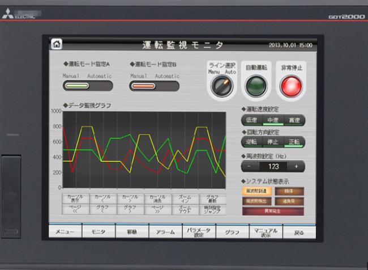Decrease frequency with the minus button
The height and width of the screenshot is (270, 368).
click(x=250, y=167)
